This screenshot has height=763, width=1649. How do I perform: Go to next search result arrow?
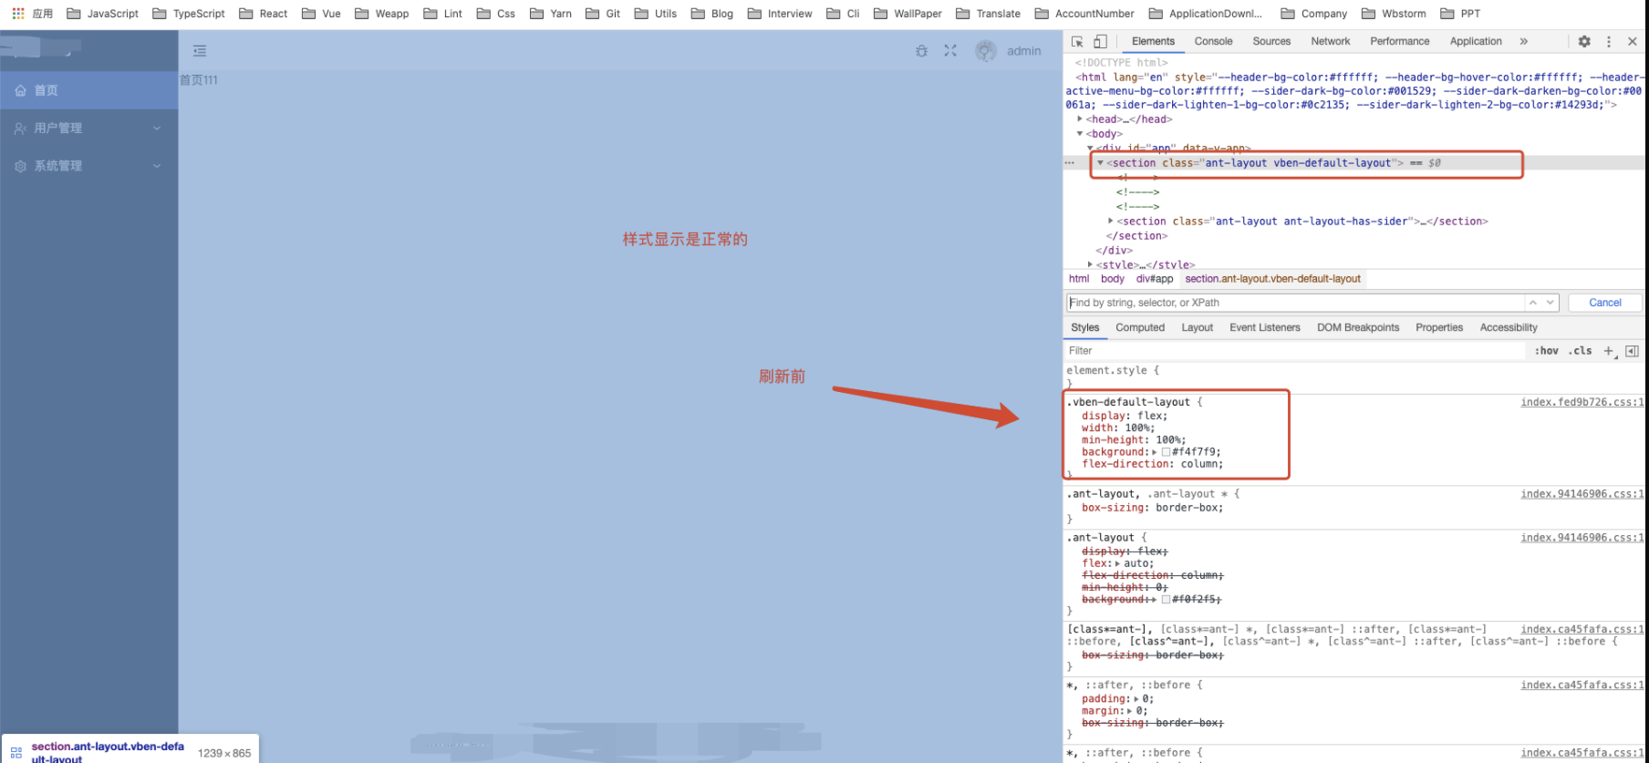[x=1550, y=303]
